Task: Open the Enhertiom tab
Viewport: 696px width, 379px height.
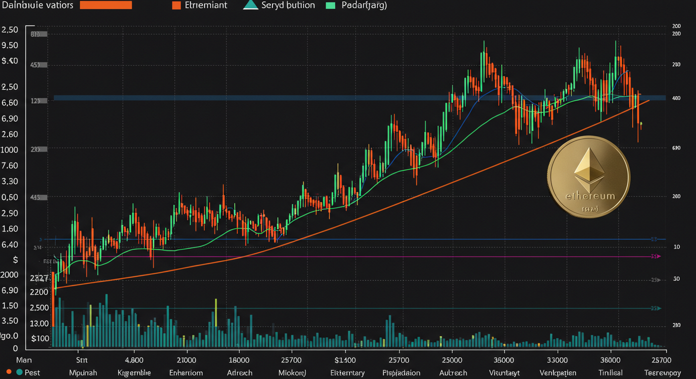Action: [x=186, y=373]
